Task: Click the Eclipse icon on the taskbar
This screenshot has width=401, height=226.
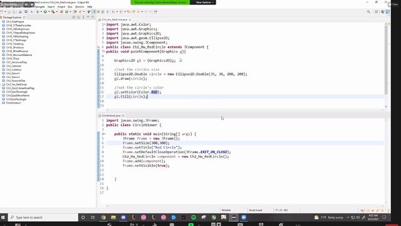Action: 234,217
